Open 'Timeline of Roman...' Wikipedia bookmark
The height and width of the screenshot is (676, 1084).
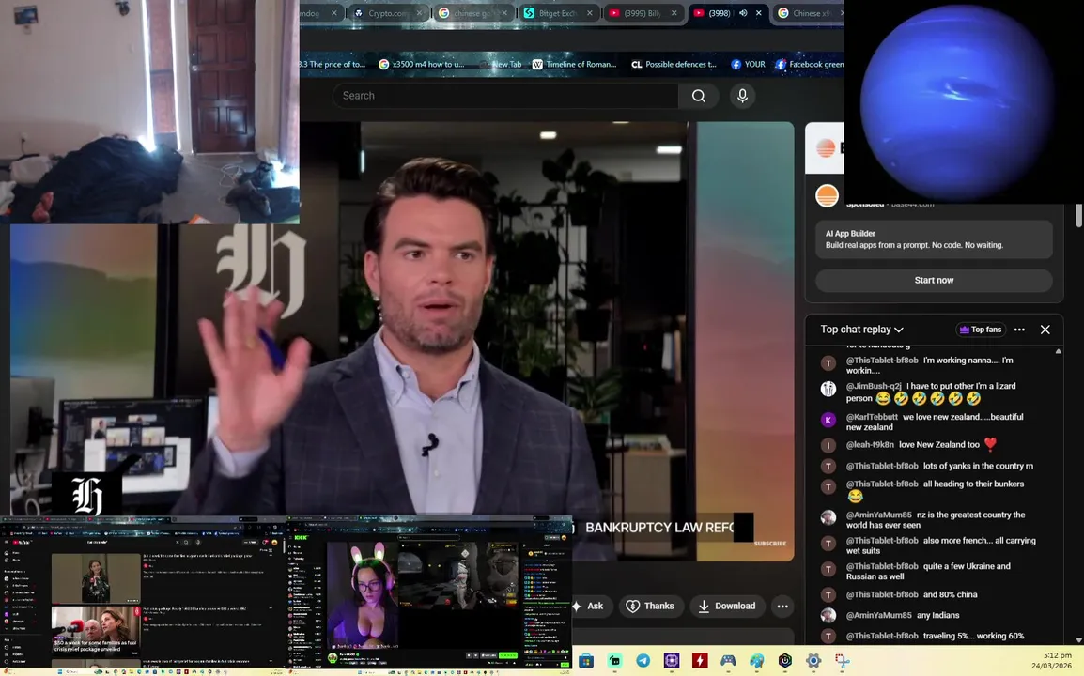pos(574,64)
